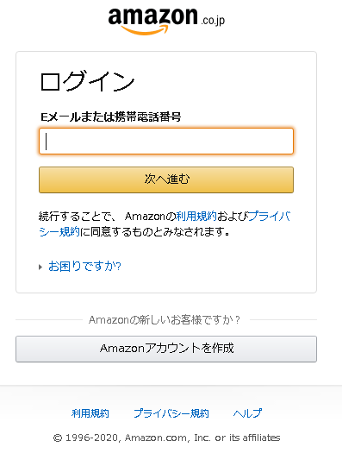342x466 pixels.
Task: Click the blinking text cursor in the email box
Action: pos(46,142)
